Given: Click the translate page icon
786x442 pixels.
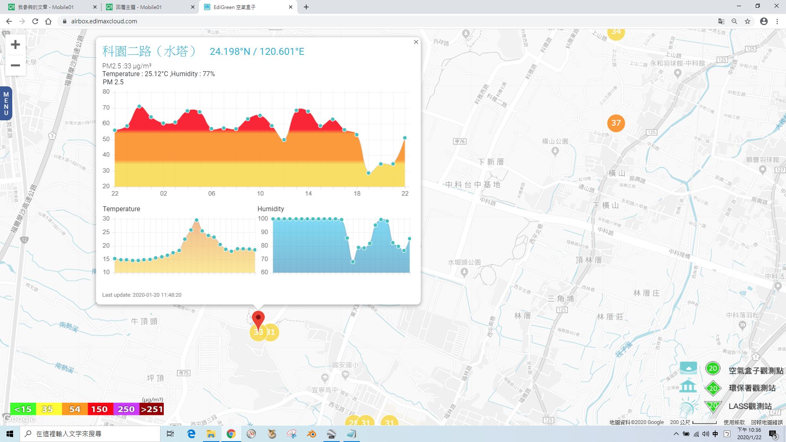Looking at the screenshot, I should pos(721,21).
